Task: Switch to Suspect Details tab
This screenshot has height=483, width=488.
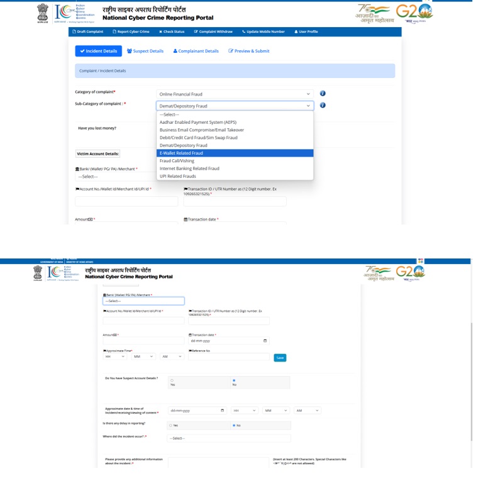Action: pyautogui.click(x=145, y=51)
